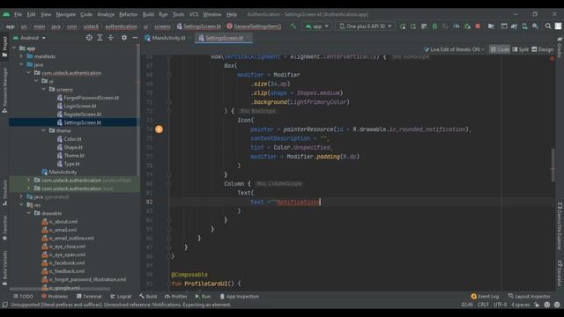
Task: Expand the manifests folder
Action: click(21, 56)
